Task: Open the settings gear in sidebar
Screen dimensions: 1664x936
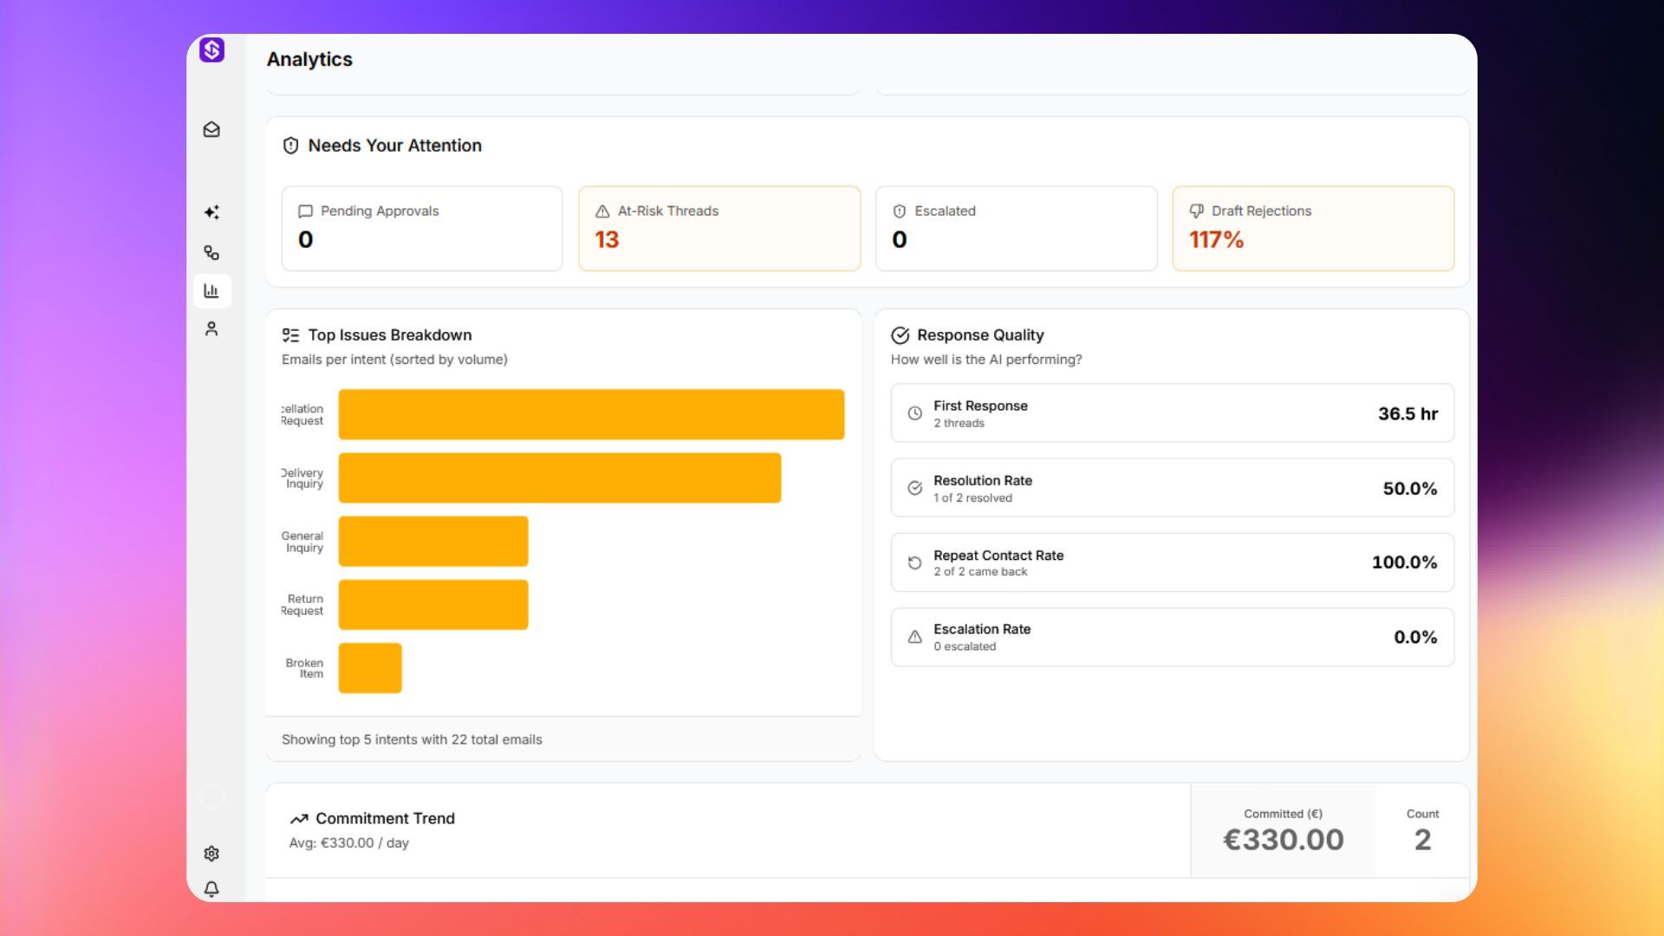Action: [x=211, y=854]
